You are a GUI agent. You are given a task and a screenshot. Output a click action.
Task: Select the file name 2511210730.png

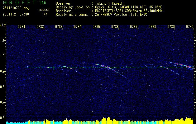(x=16, y=8)
